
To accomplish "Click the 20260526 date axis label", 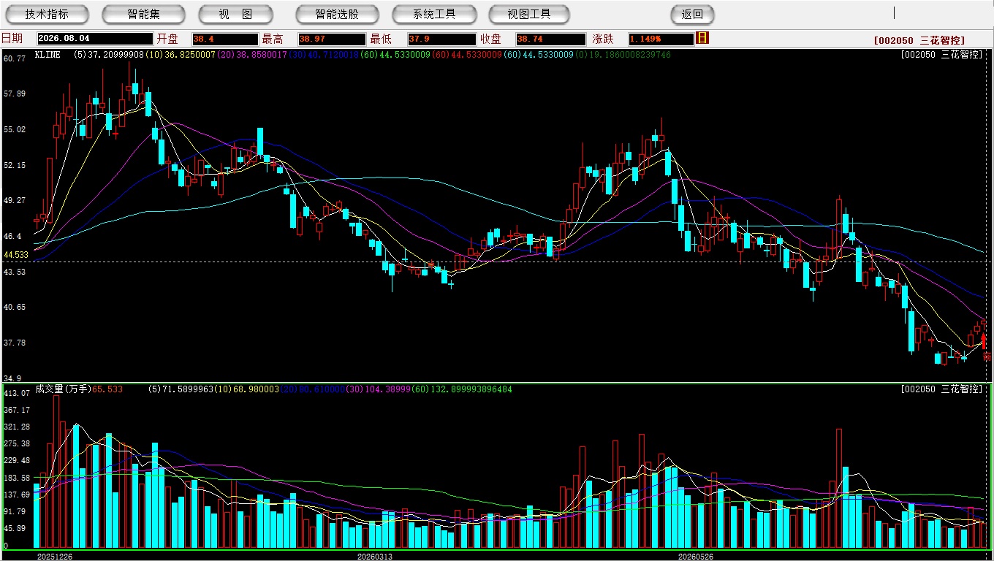I will click(694, 556).
